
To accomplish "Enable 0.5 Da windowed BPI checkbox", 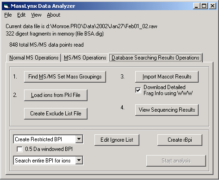I will pos(19,149).
